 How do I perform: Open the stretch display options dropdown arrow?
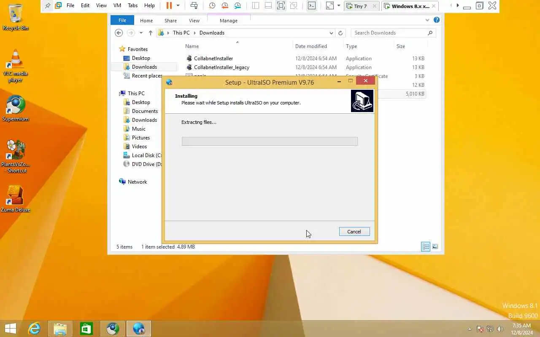(338, 5)
